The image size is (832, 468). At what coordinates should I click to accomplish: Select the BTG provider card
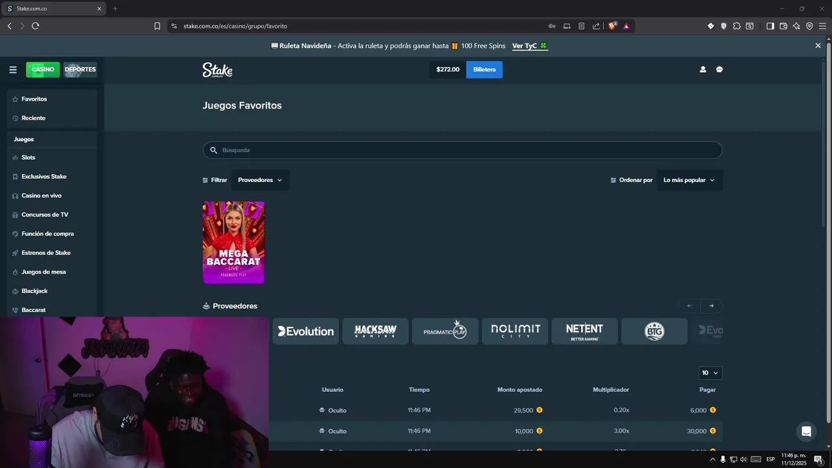click(x=655, y=331)
